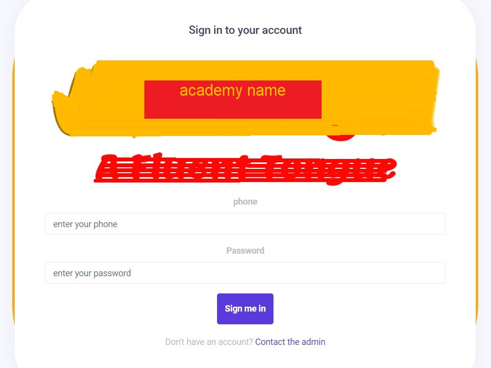Click the enter your password placeholder text
This screenshot has height=368, width=491.
(92, 273)
